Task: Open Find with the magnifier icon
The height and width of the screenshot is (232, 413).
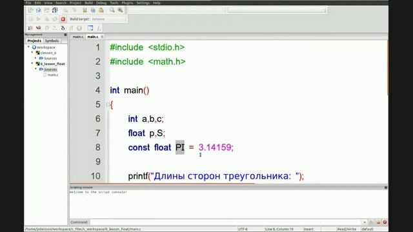Action: [x=112, y=10]
